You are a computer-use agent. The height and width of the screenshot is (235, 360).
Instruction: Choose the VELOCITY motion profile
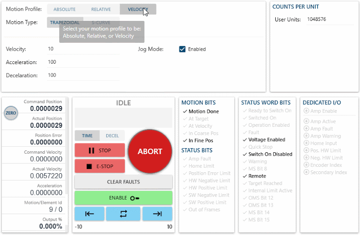[x=138, y=9]
